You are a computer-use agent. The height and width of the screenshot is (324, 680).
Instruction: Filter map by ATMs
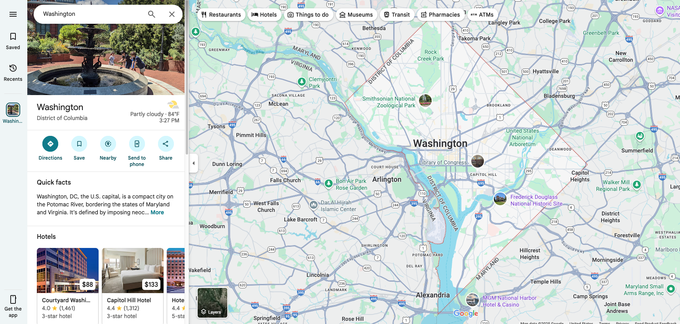coord(482,15)
